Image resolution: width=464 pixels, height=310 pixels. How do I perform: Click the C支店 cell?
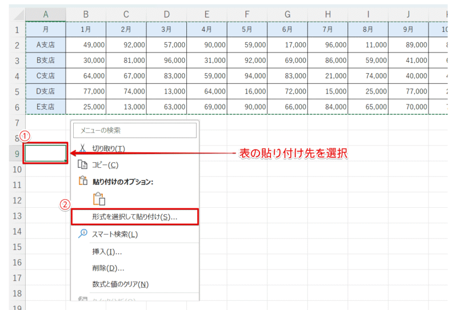pyautogui.click(x=46, y=76)
